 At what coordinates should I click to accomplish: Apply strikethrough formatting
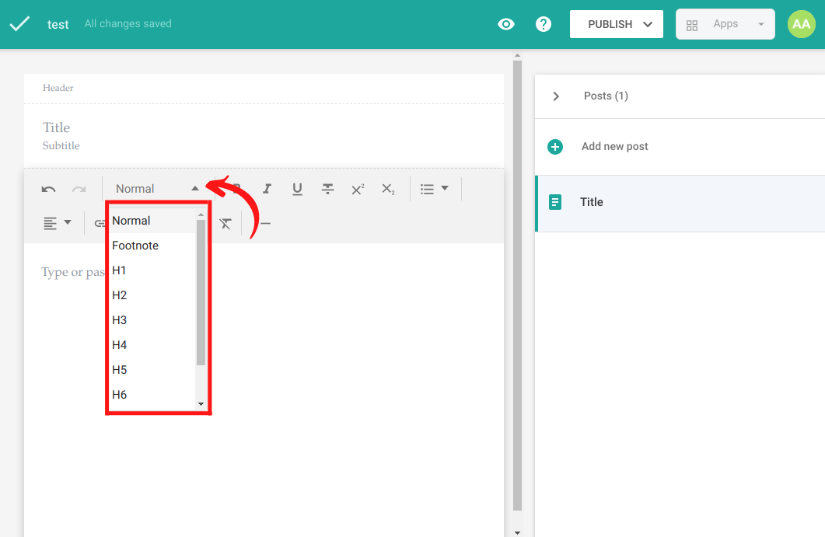coord(328,189)
